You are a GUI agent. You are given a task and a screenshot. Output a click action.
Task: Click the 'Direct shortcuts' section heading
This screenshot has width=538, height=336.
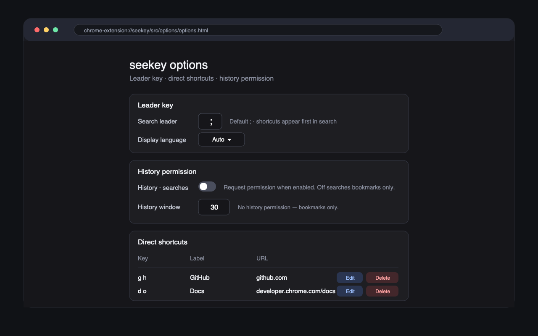click(163, 242)
